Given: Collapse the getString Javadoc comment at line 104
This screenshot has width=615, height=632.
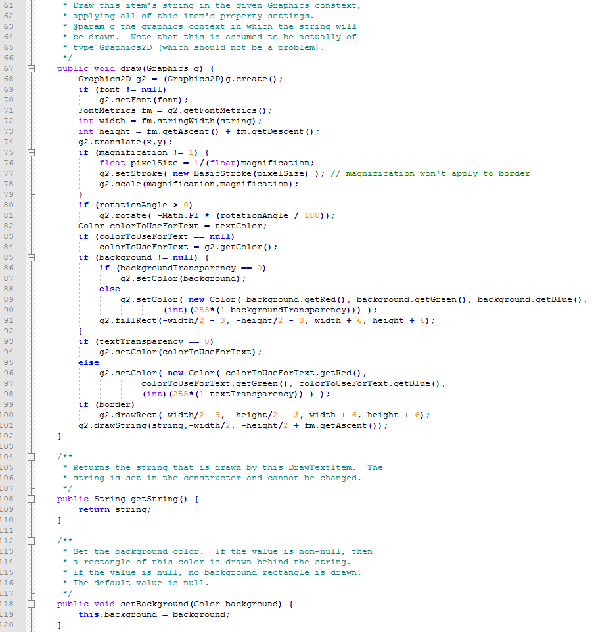Looking at the screenshot, I should [x=30, y=456].
